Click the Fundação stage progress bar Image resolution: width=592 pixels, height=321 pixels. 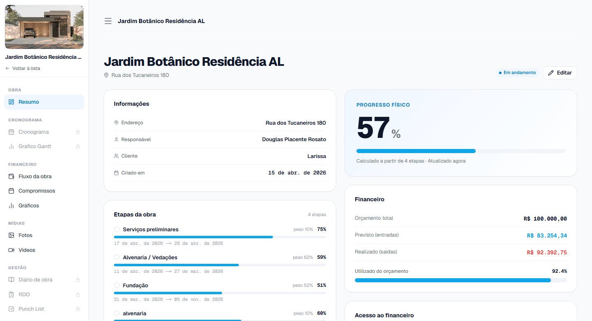point(220,293)
